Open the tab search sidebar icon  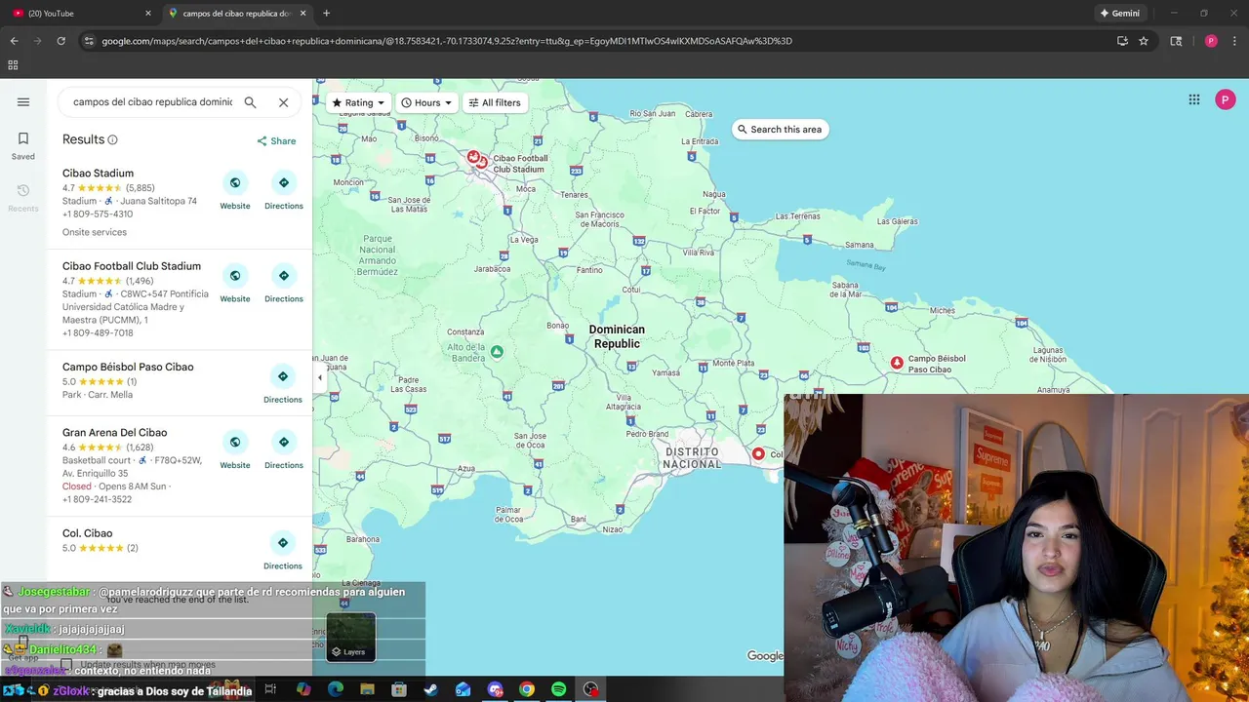[x=1176, y=41]
